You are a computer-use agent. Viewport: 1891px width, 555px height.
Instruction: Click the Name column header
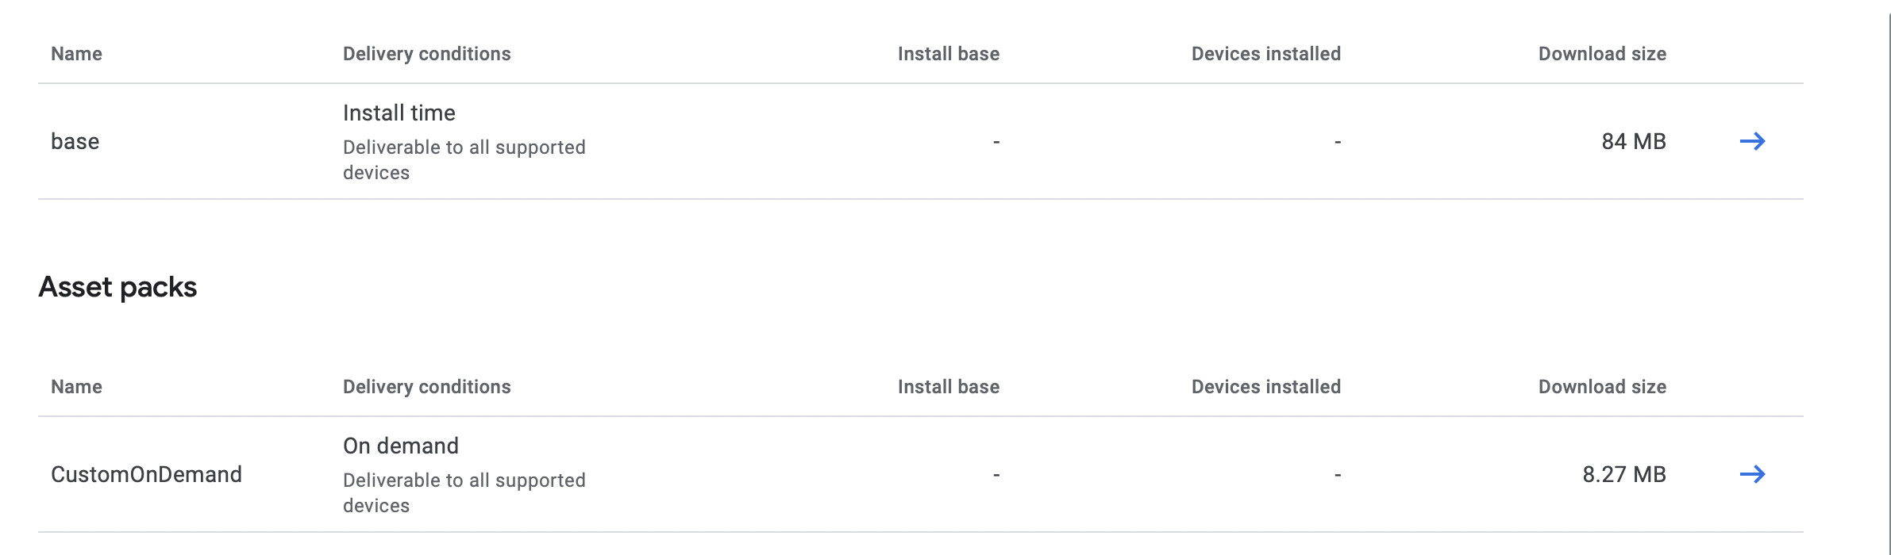pos(76,54)
